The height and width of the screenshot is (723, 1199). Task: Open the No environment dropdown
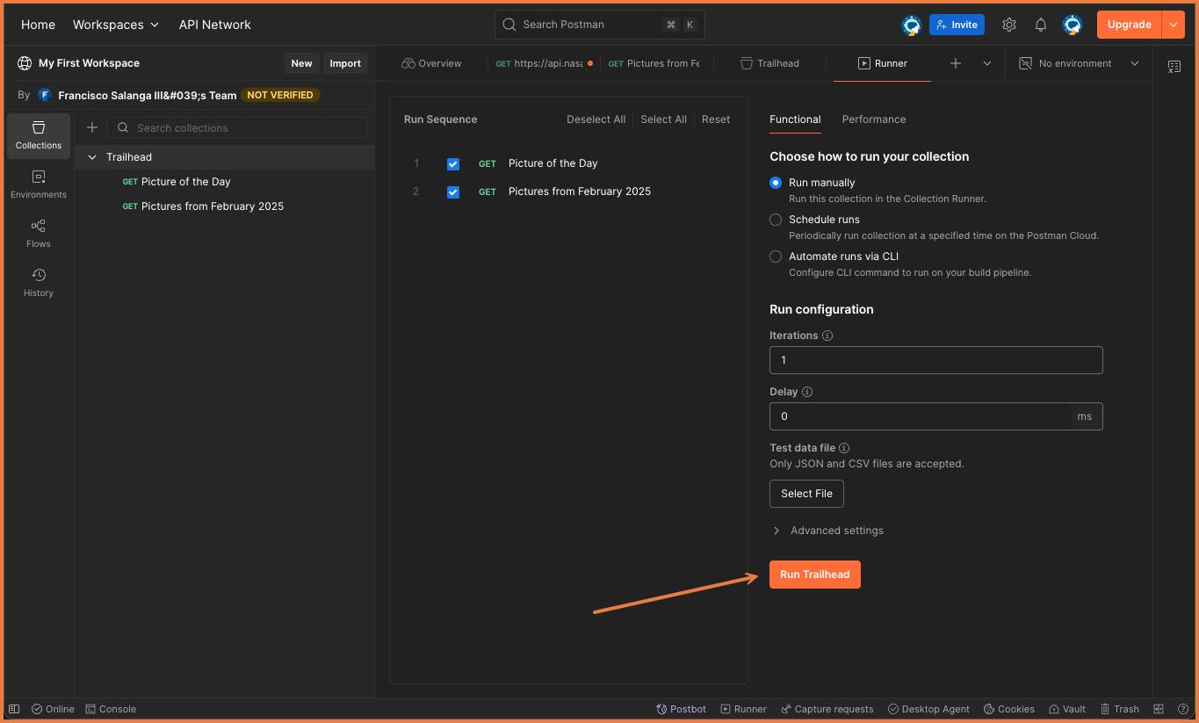pos(1079,63)
